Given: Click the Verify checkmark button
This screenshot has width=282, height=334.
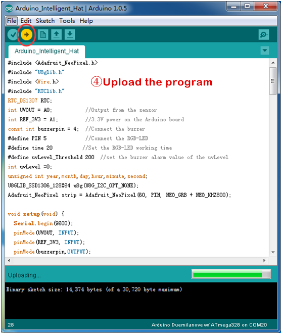Looking at the screenshot, I should (x=13, y=34).
